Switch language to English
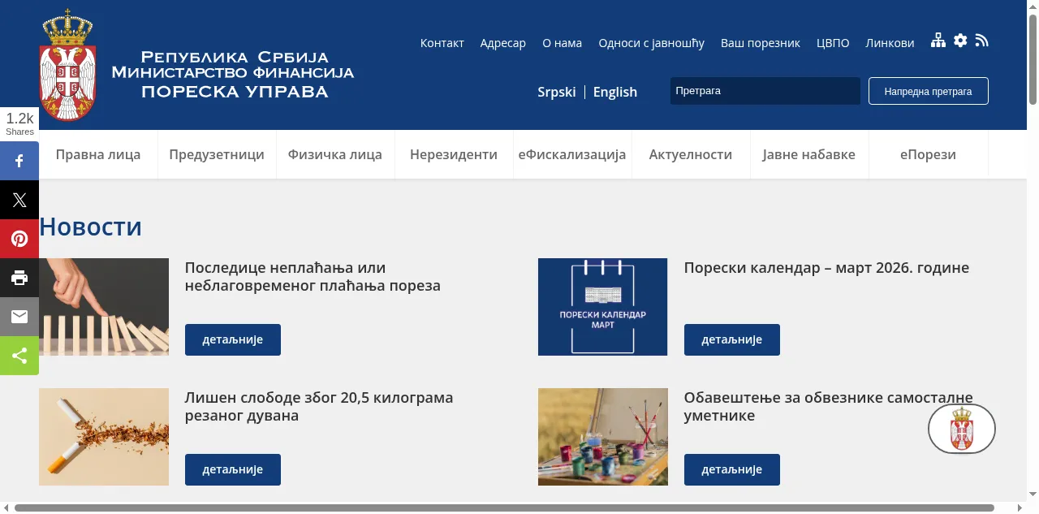This screenshot has height=514, width=1039. pos(615,92)
